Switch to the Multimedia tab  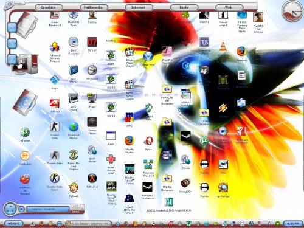pos(93,7)
